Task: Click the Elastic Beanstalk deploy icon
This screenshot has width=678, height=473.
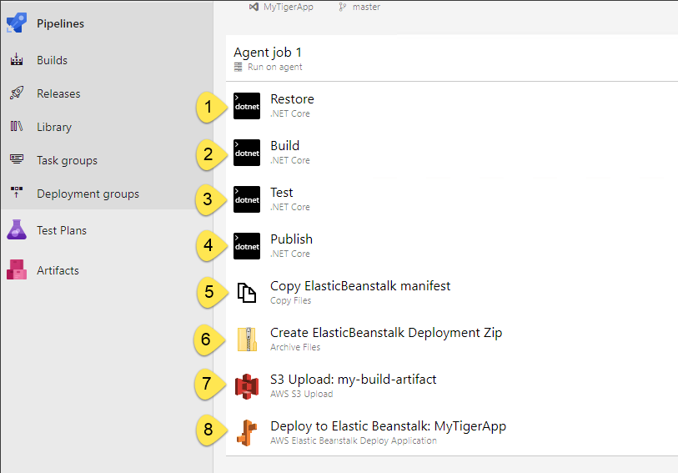Action: click(x=247, y=433)
